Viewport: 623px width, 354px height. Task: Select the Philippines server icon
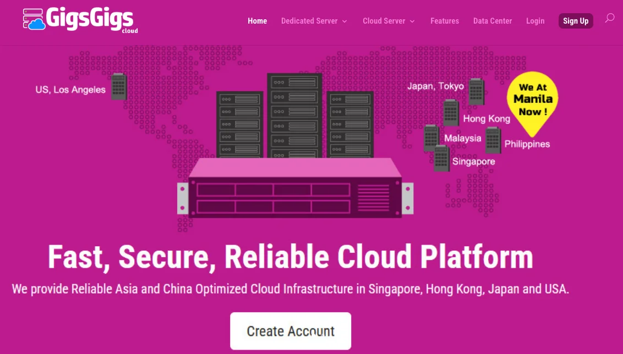[493, 140]
